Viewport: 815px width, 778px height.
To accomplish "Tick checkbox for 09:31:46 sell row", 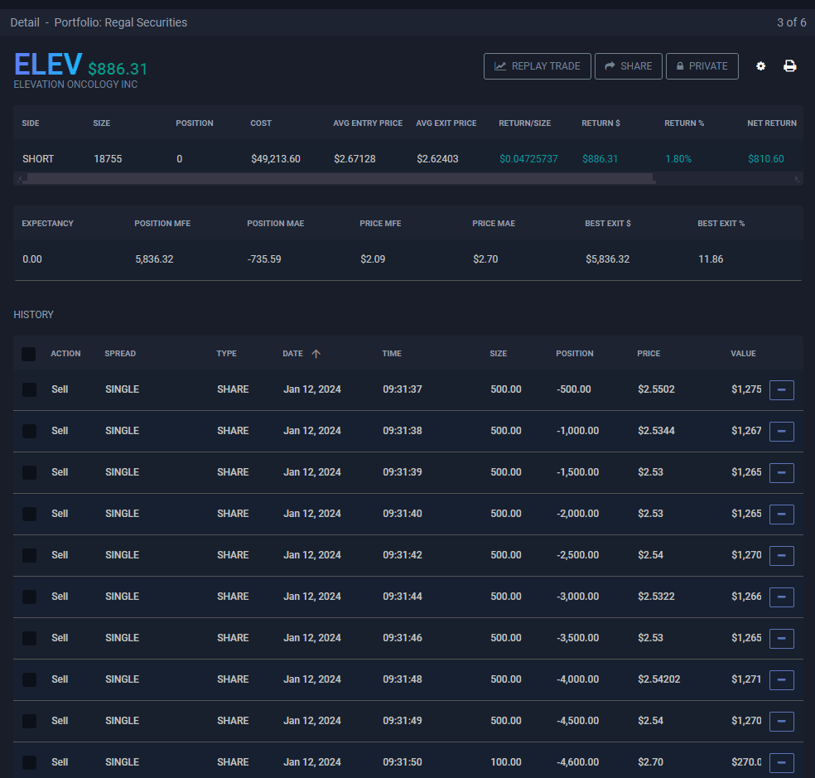I will point(29,638).
